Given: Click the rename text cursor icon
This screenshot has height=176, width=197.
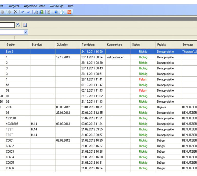Looking at the screenshot, I should (x=9, y=12).
